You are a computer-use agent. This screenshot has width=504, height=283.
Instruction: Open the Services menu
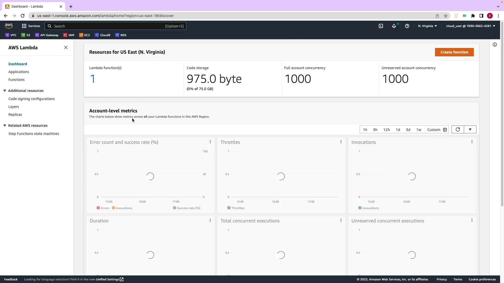(31, 26)
